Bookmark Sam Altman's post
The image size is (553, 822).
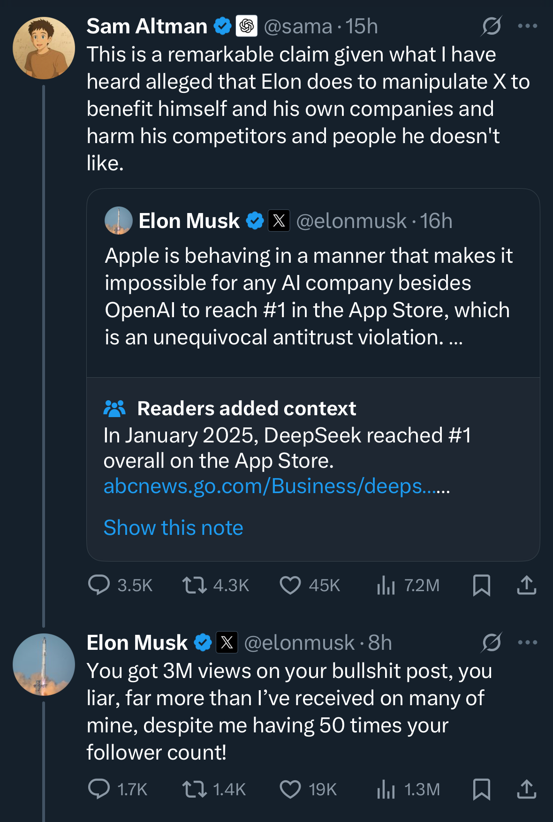(x=481, y=585)
